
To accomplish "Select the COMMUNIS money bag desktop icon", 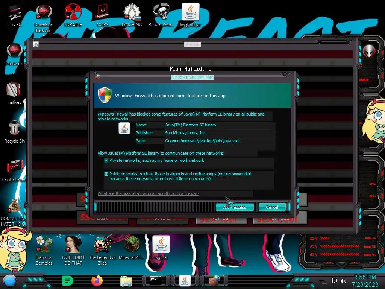I will point(14,213).
